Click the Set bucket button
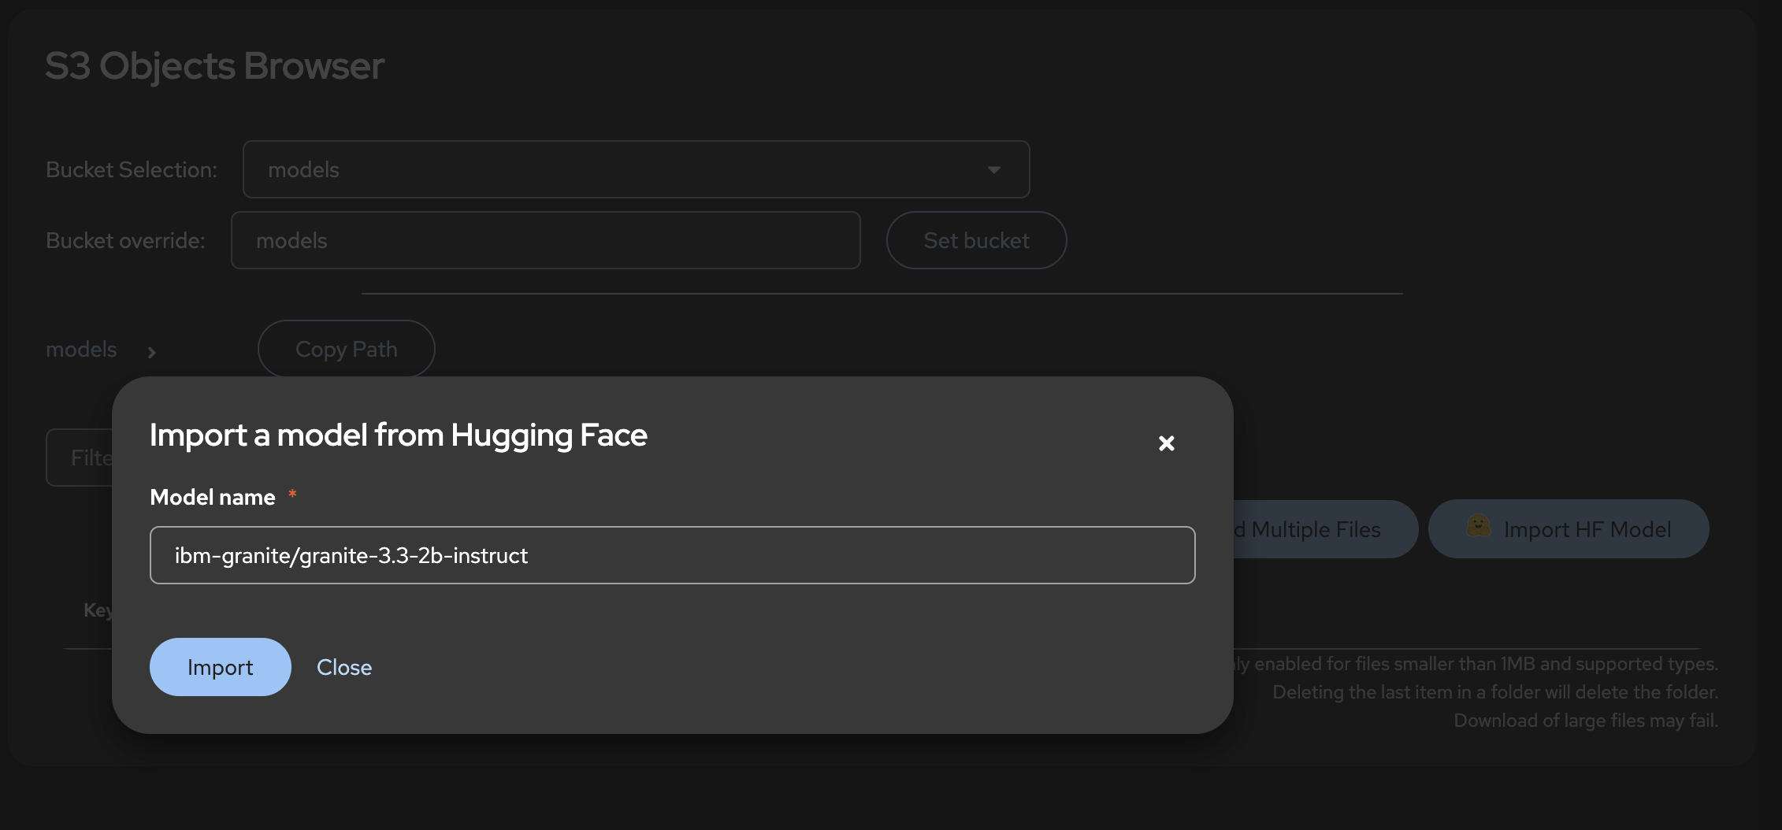Screen dimensions: 1782x830 click(x=976, y=240)
